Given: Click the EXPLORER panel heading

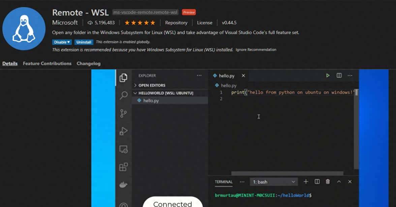Looking at the screenshot, I should [x=147, y=76].
